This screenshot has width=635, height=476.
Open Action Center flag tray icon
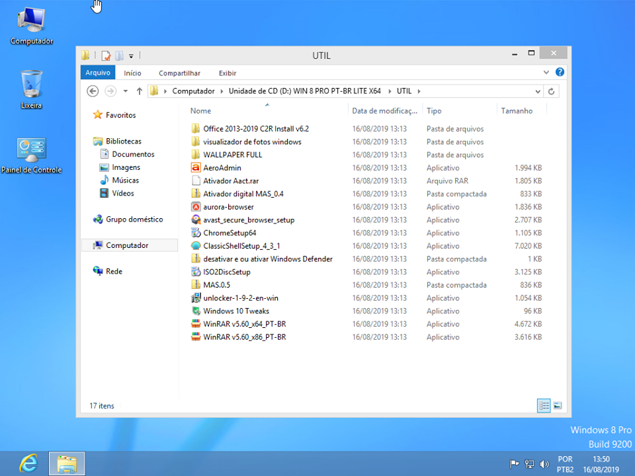[x=514, y=464]
